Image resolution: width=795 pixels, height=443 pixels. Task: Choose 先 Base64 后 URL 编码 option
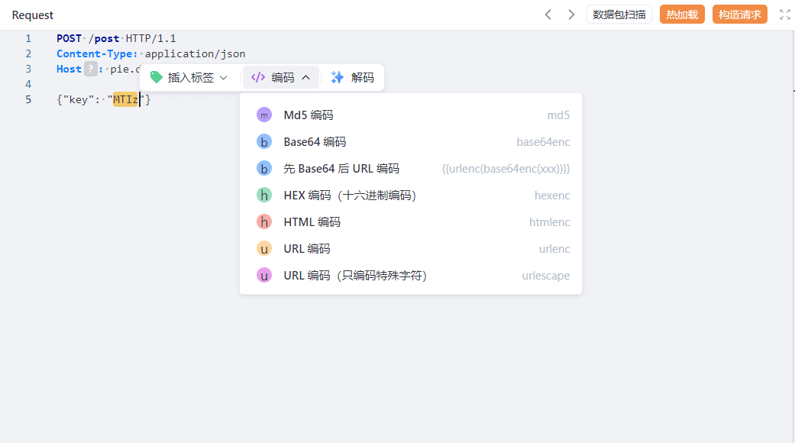341,169
